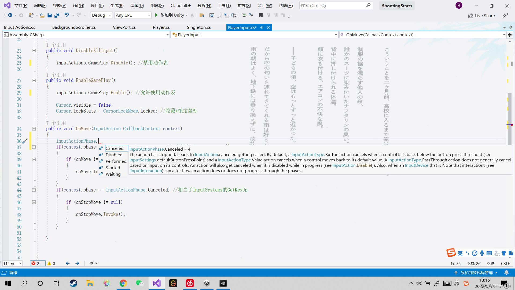The image size is (515, 290).
Task: Collapse the OnMove method outline
Action: (34, 129)
